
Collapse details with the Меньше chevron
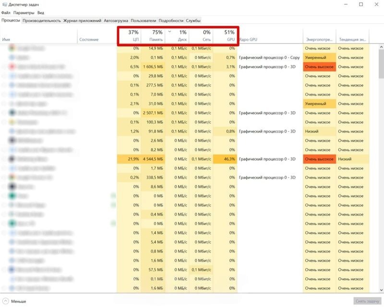tap(5, 301)
